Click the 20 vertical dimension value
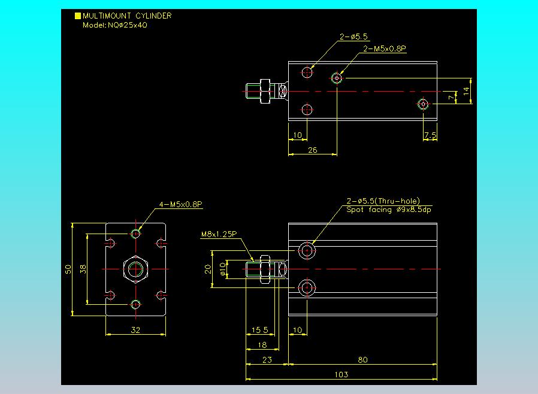The height and width of the screenshot is (394, 538). [x=208, y=269]
